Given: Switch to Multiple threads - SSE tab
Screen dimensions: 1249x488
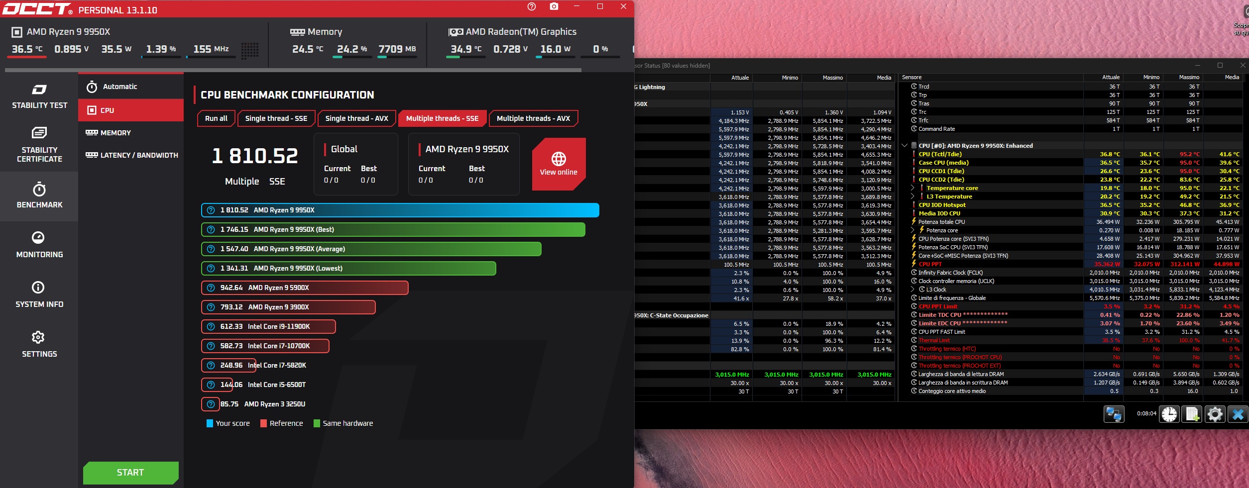Looking at the screenshot, I should pos(442,118).
